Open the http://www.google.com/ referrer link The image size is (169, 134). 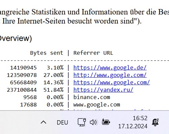coord(110,75)
